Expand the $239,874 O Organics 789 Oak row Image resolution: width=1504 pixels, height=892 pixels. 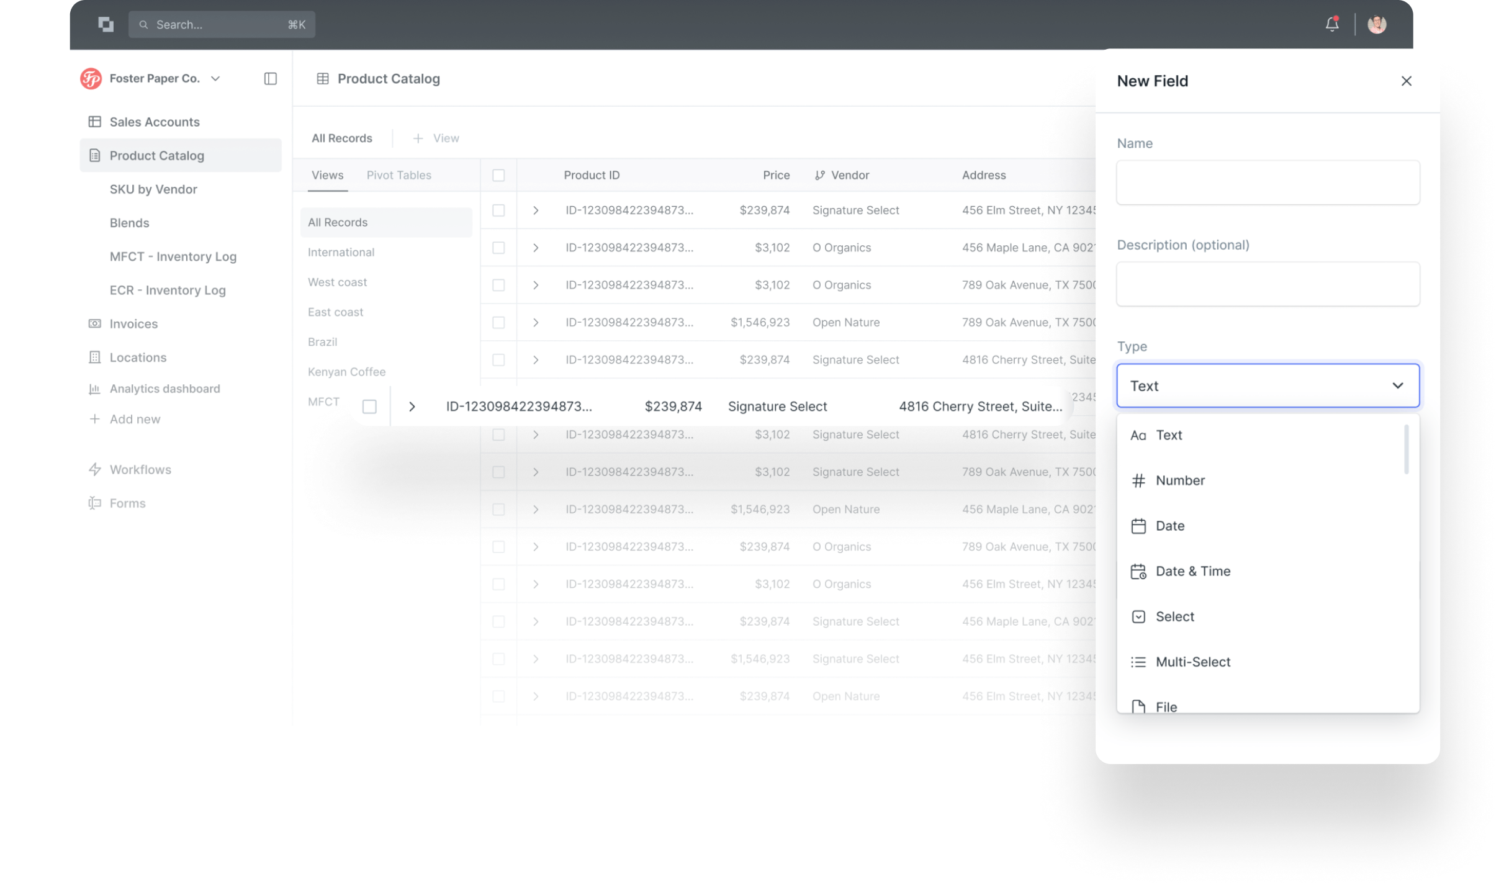coord(536,546)
